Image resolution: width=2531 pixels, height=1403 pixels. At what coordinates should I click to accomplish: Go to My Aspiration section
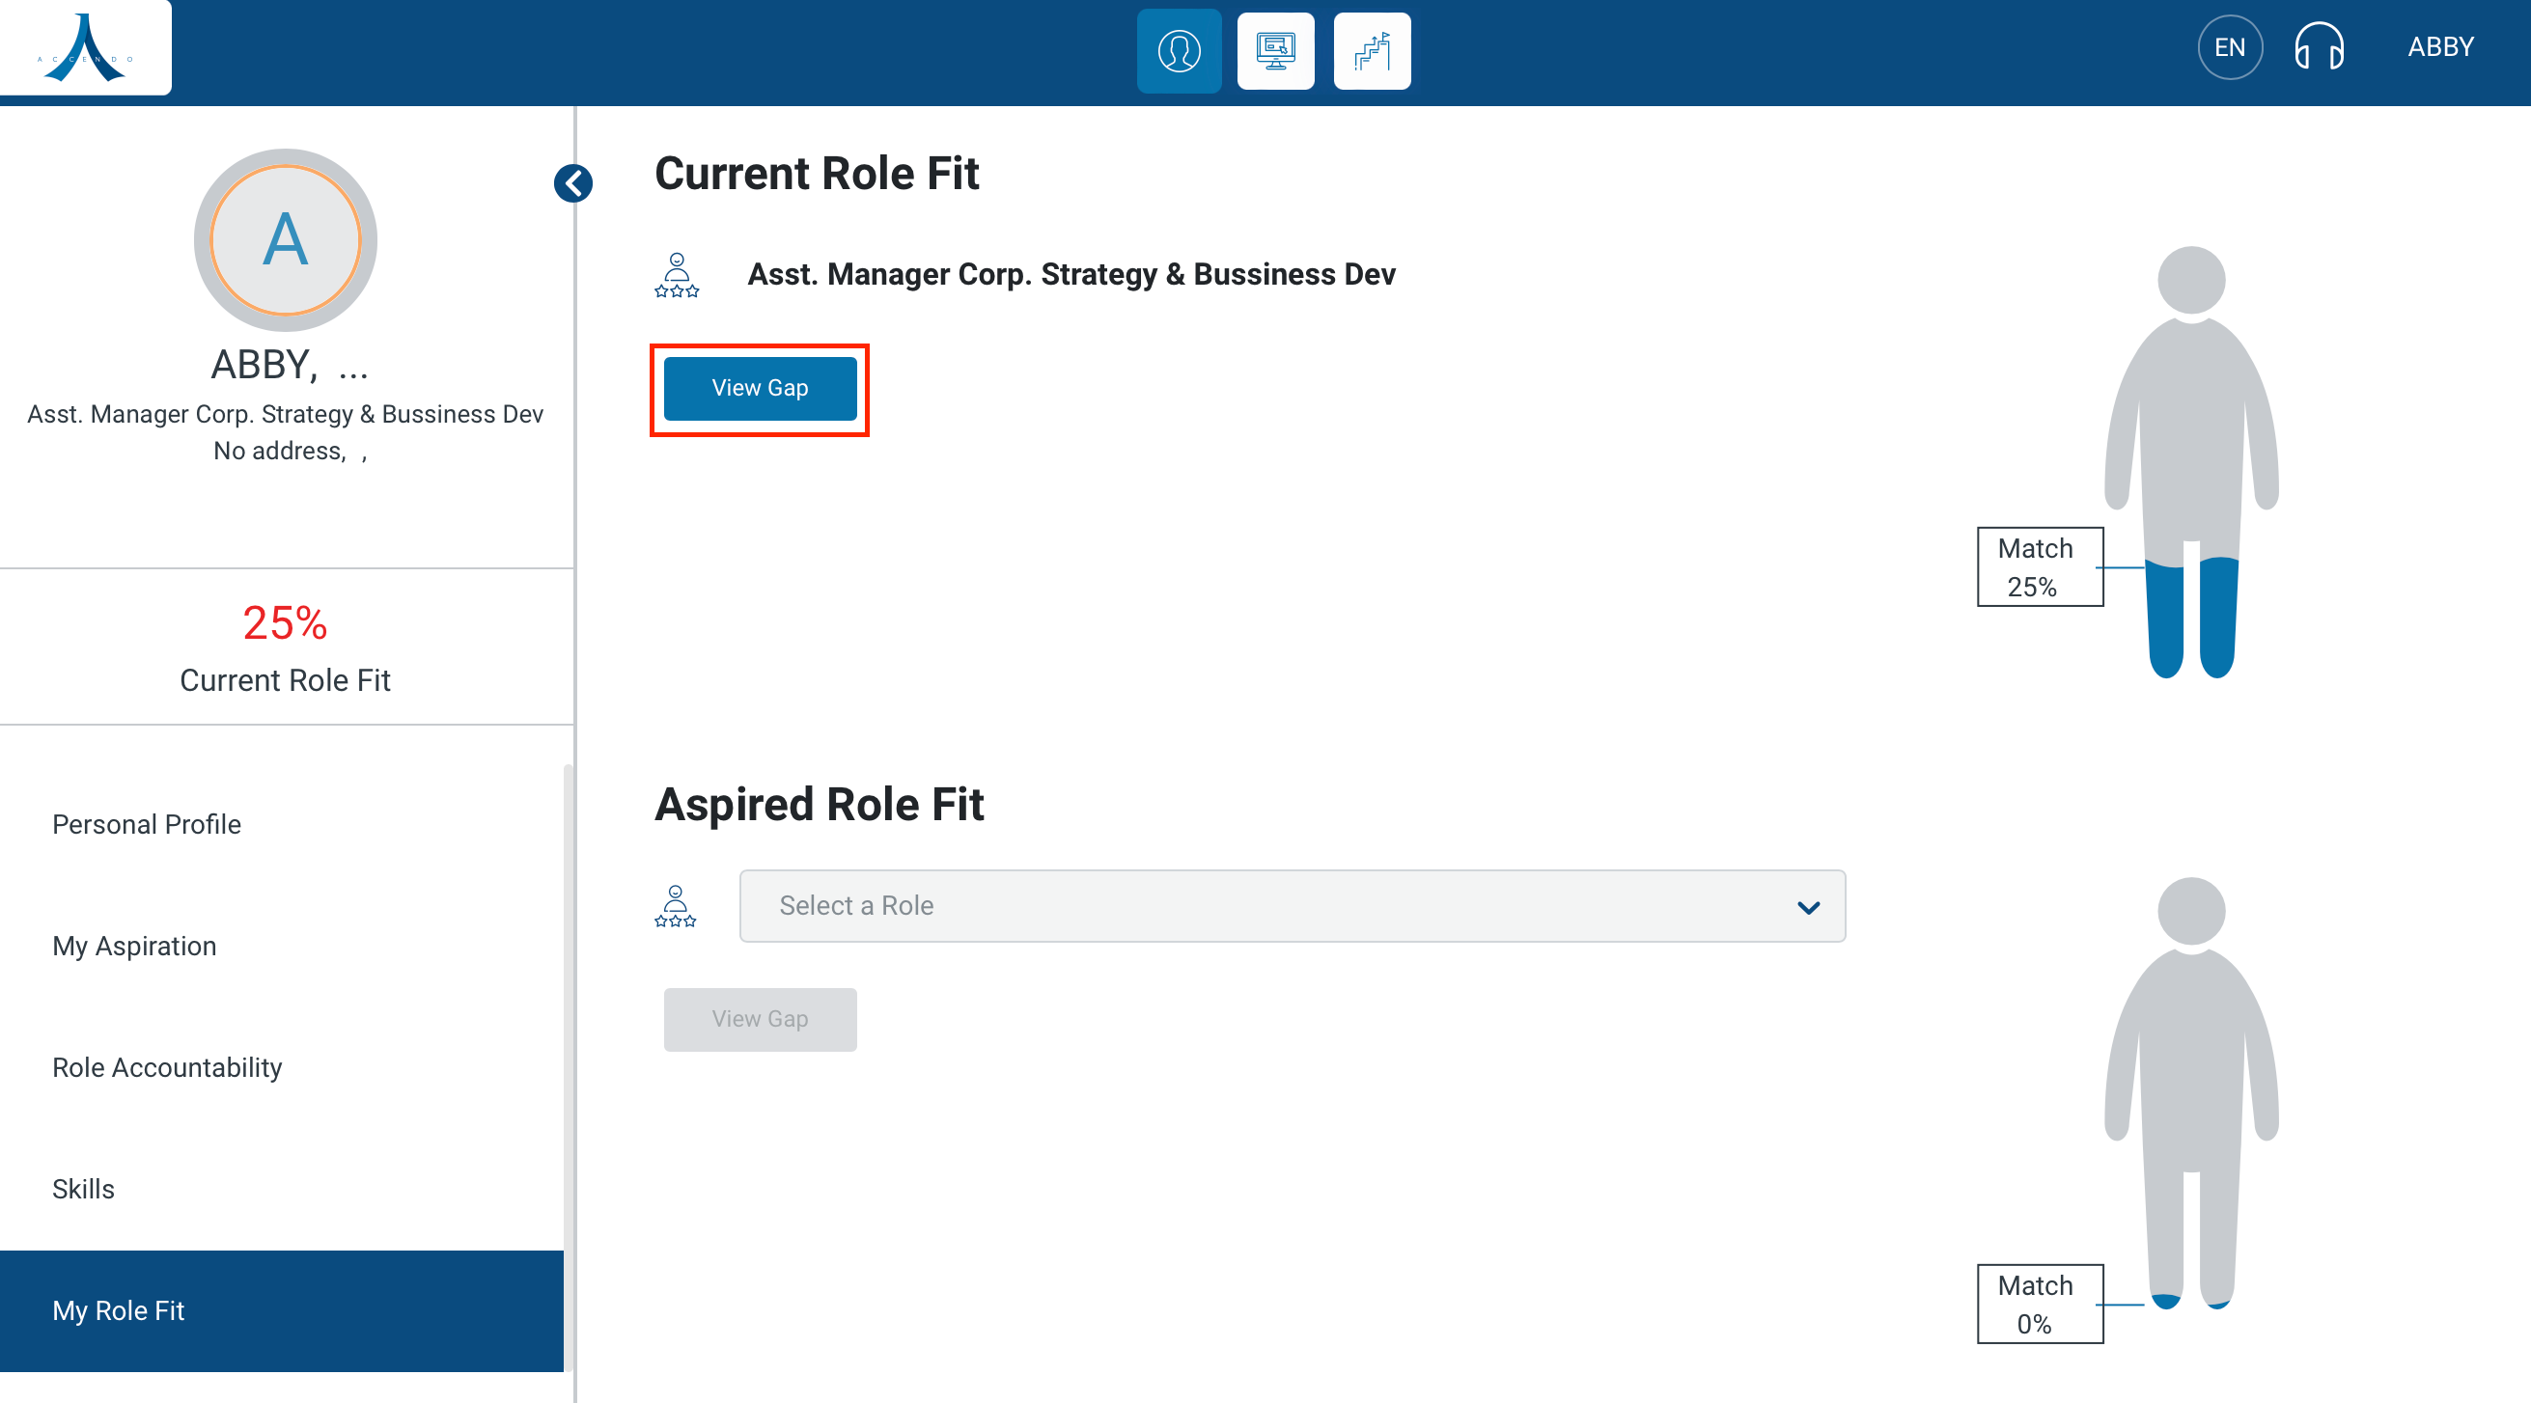(x=134, y=947)
